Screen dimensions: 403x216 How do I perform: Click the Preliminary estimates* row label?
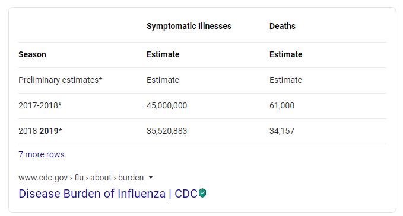[x=61, y=80]
